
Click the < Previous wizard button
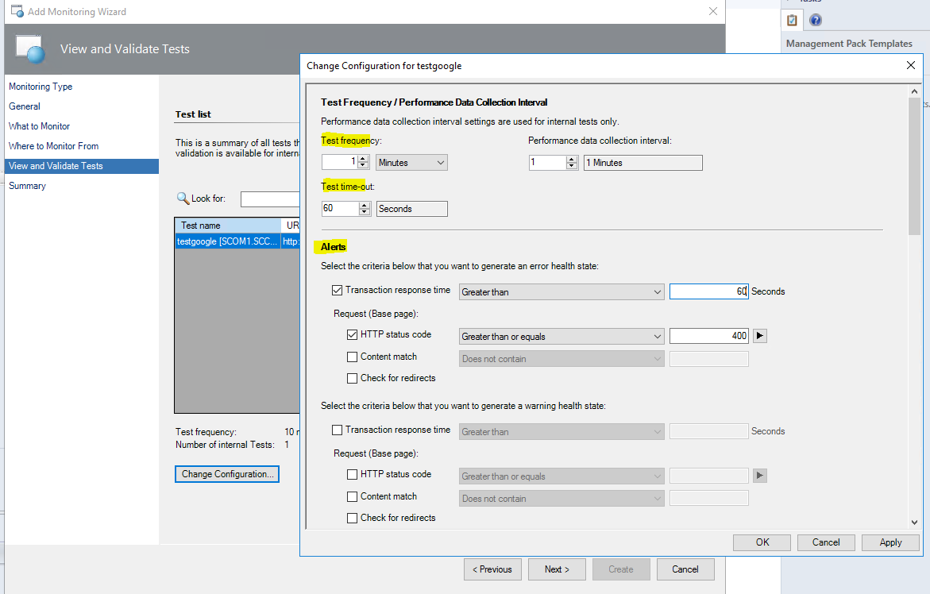492,569
